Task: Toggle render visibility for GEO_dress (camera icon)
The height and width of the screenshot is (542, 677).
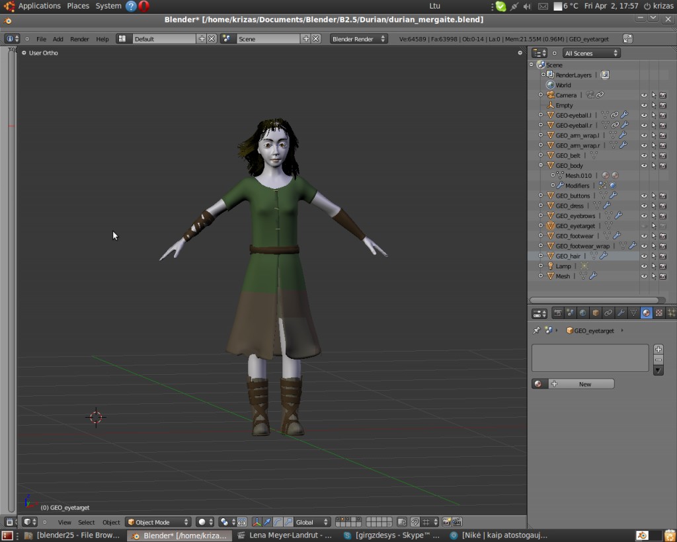Action: coord(664,206)
